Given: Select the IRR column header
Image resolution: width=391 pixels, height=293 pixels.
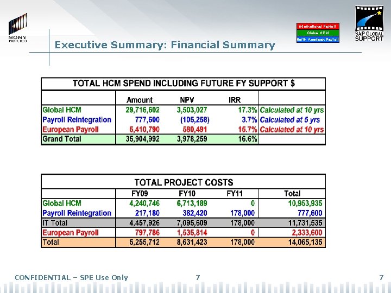Looking at the screenshot, I should click(235, 100).
